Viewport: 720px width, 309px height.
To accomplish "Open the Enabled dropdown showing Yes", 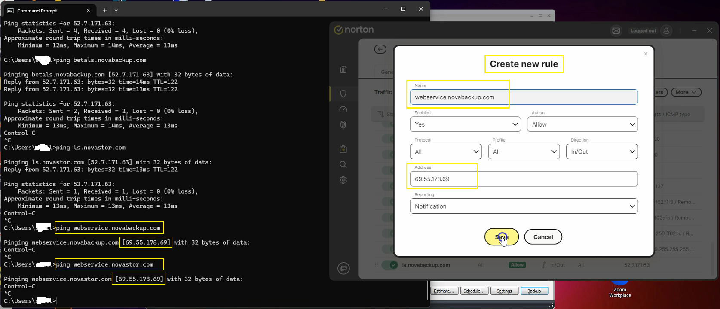I will (466, 124).
